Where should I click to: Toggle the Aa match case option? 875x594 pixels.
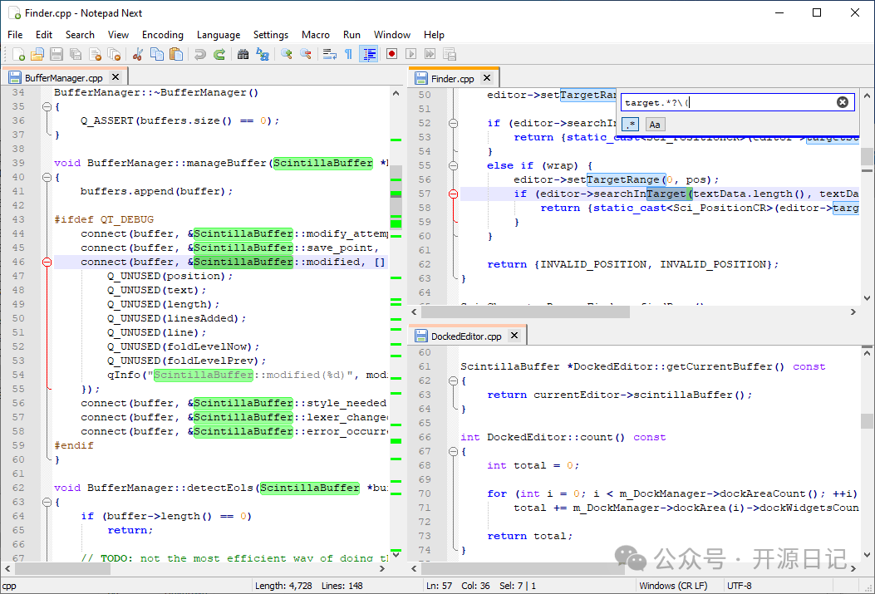[655, 125]
